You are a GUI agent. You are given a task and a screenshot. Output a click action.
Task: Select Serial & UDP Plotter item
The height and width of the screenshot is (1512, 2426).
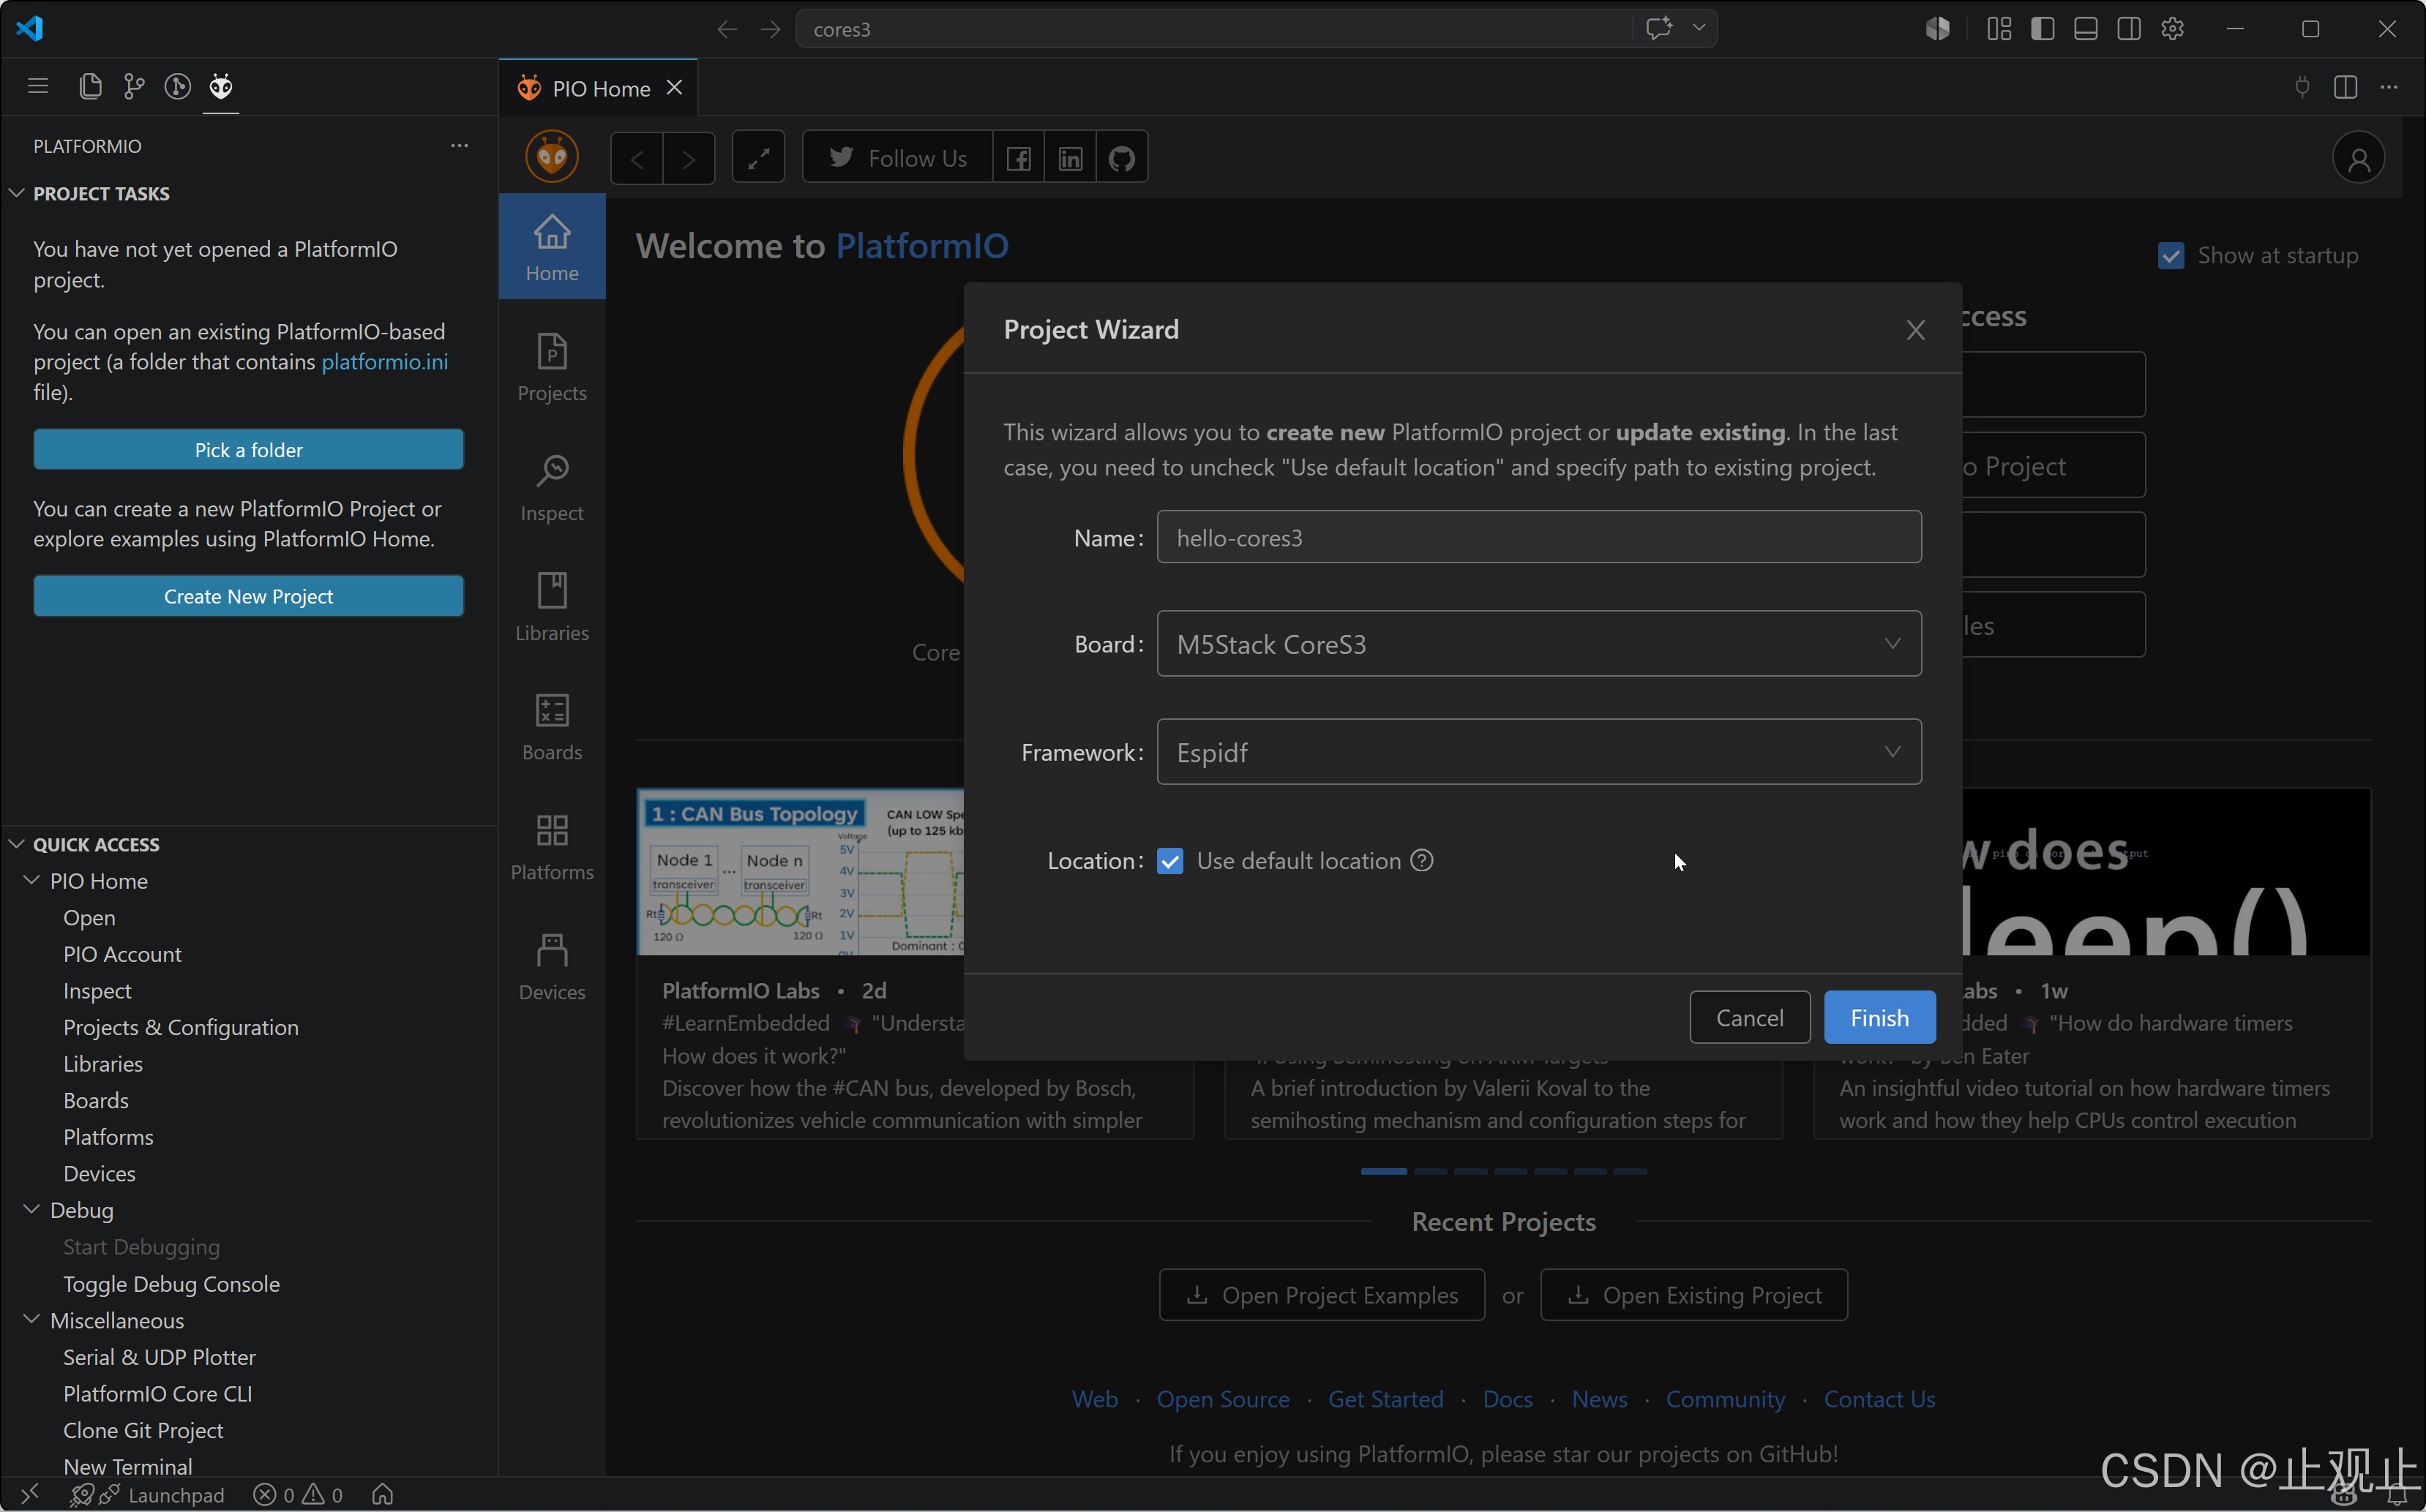[x=159, y=1357]
